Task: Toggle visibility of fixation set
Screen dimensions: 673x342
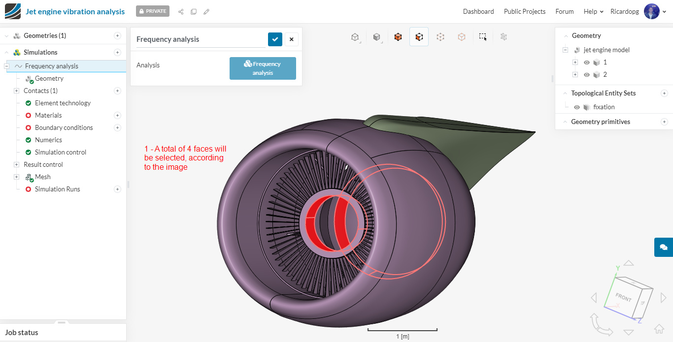Action: click(577, 107)
